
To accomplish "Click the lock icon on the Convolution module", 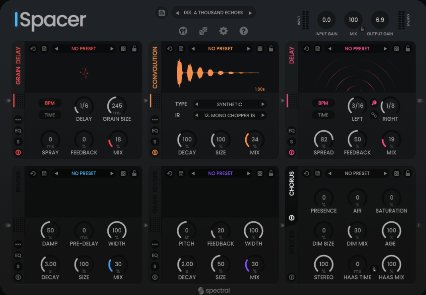I will [271, 48].
